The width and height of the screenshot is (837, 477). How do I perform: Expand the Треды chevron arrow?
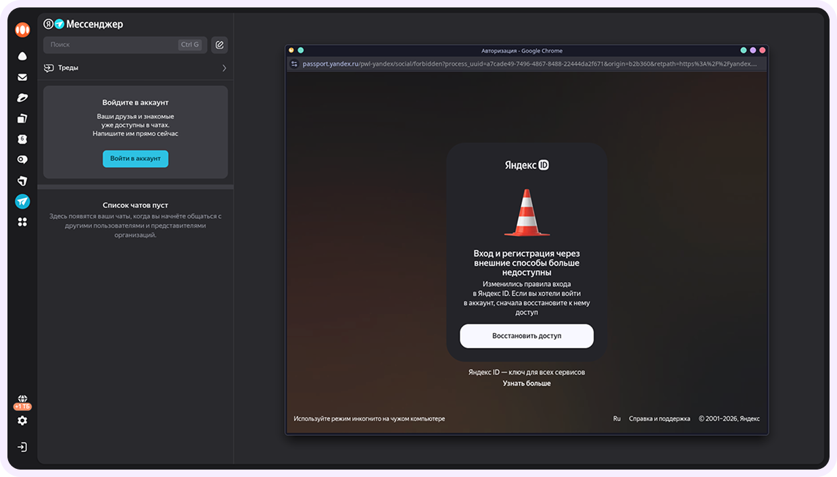[224, 68]
